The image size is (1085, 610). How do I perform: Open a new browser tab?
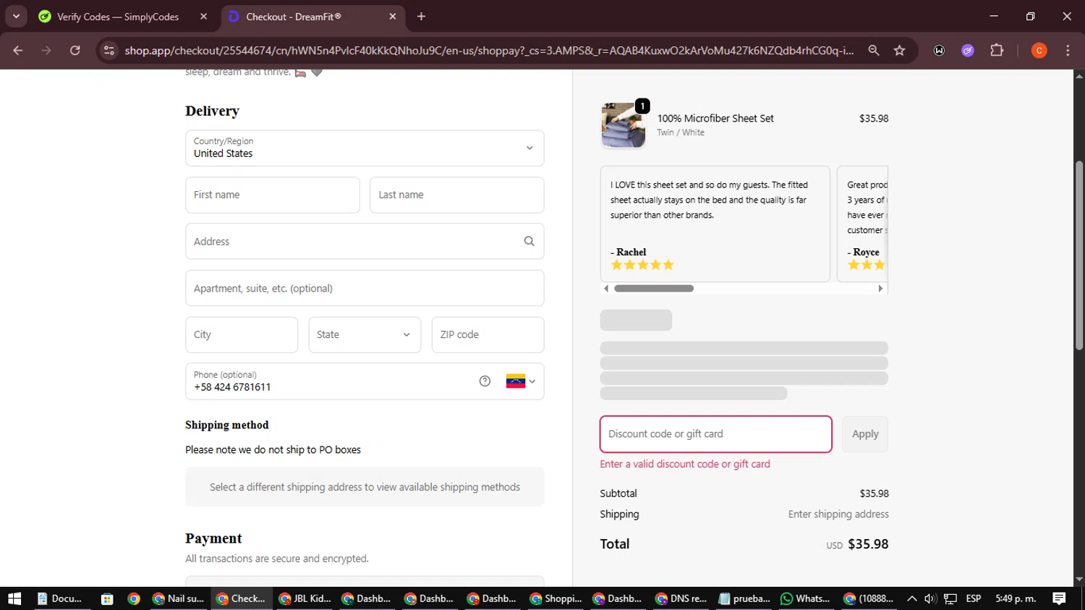pyautogui.click(x=421, y=17)
